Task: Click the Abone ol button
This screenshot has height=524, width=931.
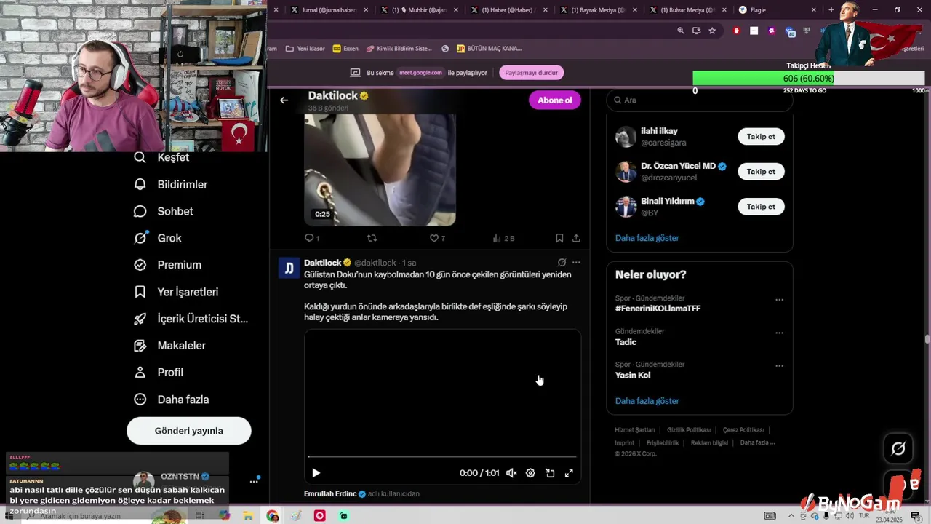Action: click(554, 100)
